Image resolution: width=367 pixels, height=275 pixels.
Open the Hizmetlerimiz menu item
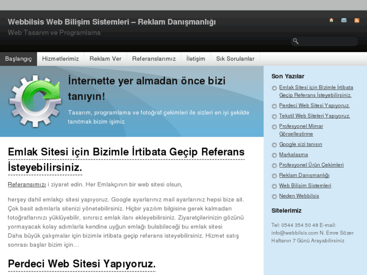[x=61, y=59]
